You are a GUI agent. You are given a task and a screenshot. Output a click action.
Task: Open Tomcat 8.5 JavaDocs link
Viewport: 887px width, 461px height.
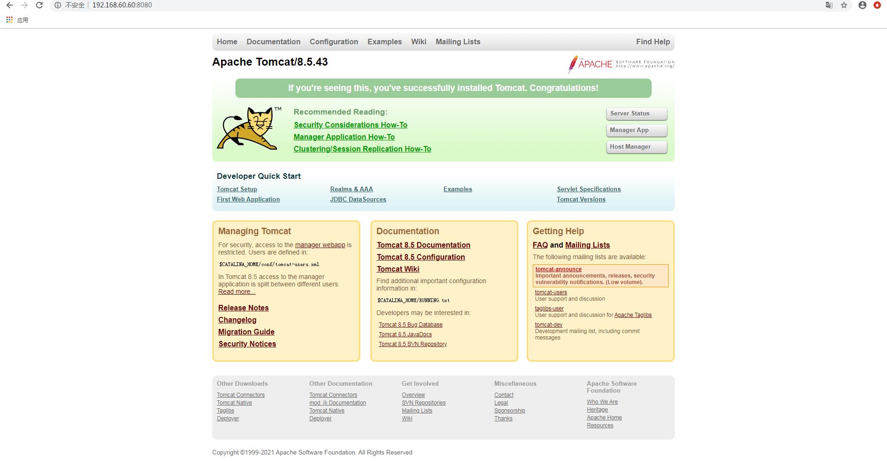tap(405, 334)
